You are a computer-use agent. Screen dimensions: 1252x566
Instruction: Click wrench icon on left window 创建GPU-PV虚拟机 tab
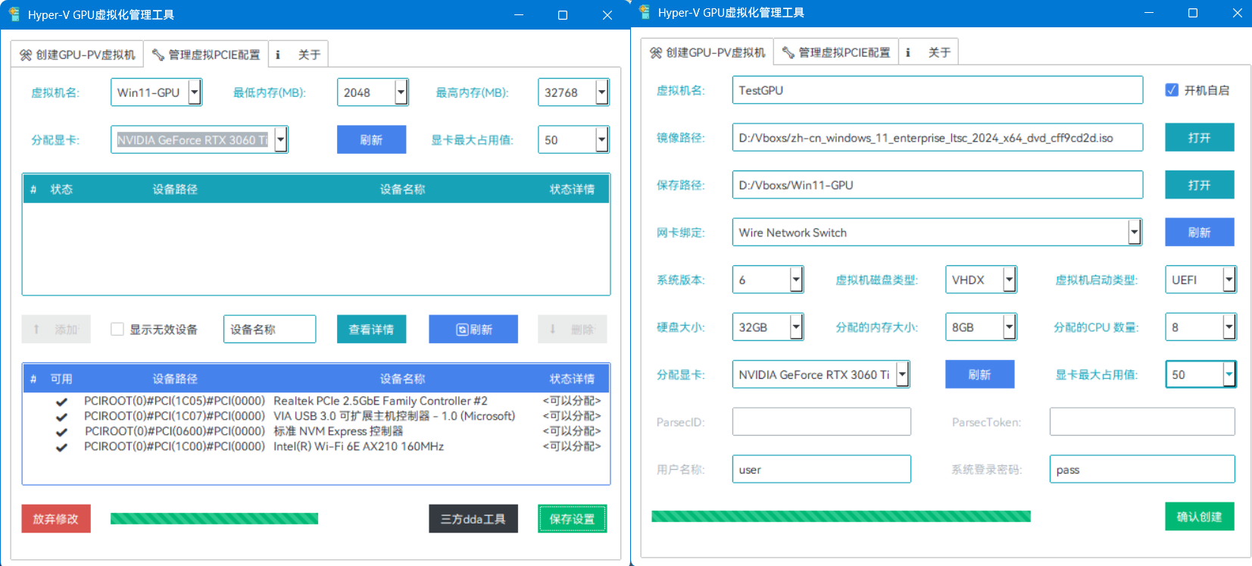pos(26,55)
